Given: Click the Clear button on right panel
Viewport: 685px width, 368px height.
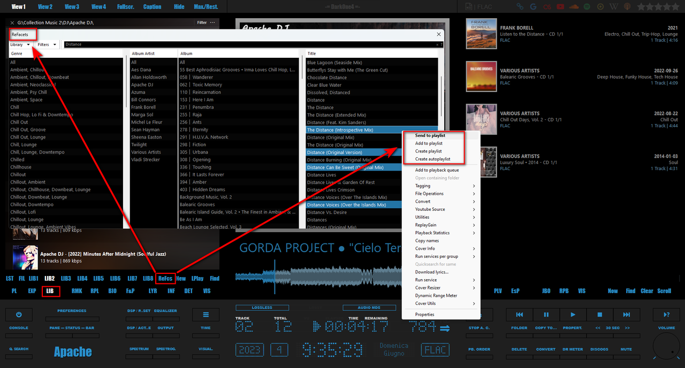Looking at the screenshot, I should point(647,291).
